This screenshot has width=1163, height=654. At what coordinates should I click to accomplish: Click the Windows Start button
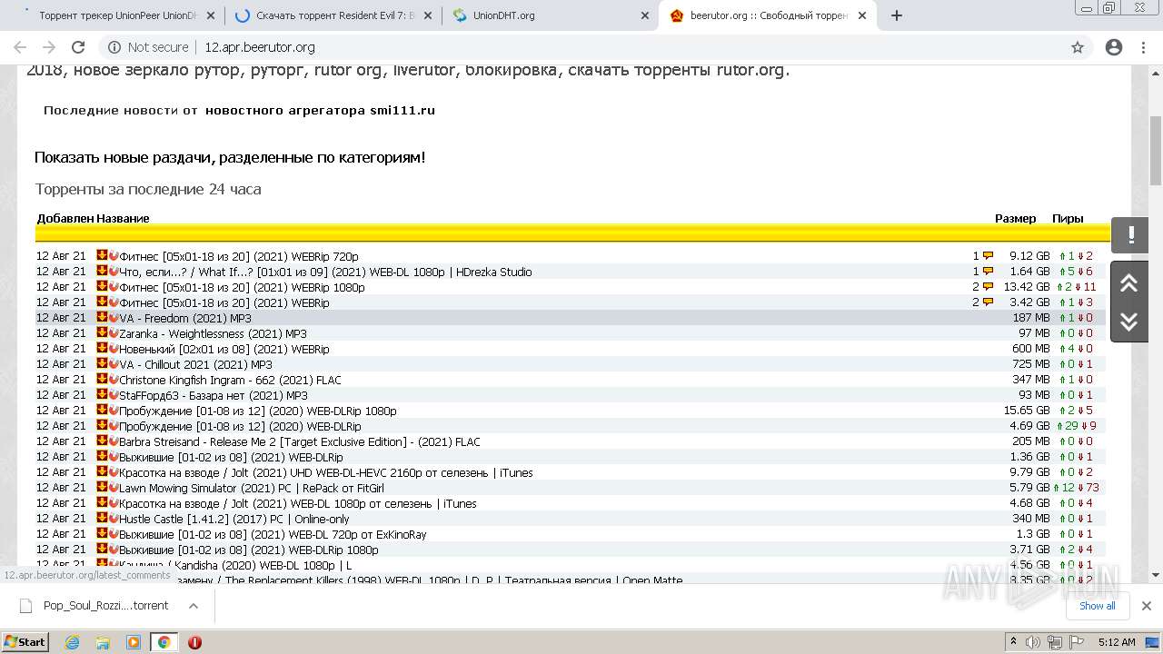click(25, 642)
